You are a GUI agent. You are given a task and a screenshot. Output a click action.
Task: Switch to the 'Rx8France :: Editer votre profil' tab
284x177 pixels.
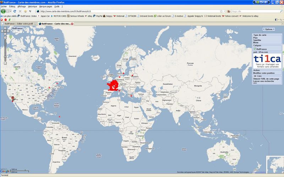18,24
